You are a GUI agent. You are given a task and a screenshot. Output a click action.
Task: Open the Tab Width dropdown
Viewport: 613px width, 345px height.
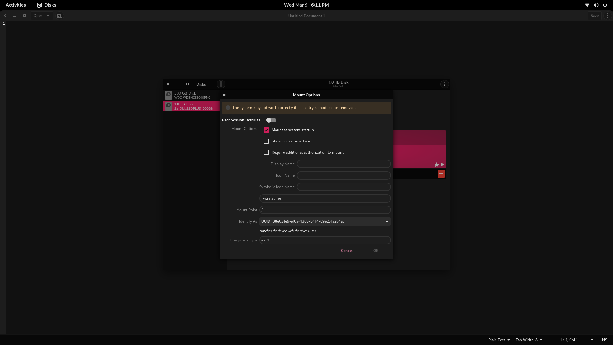click(529, 340)
